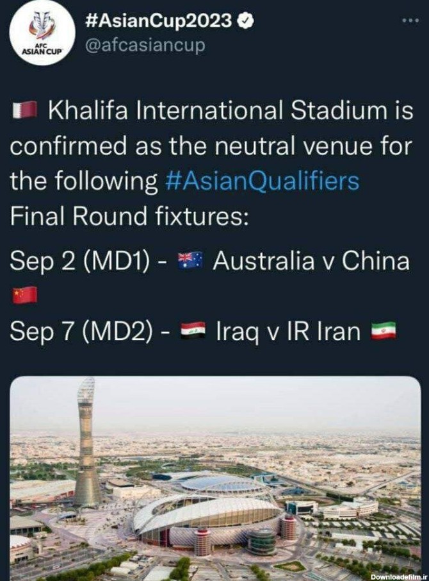
Task: Click the Iran flag emoji
Action: (384, 331)
